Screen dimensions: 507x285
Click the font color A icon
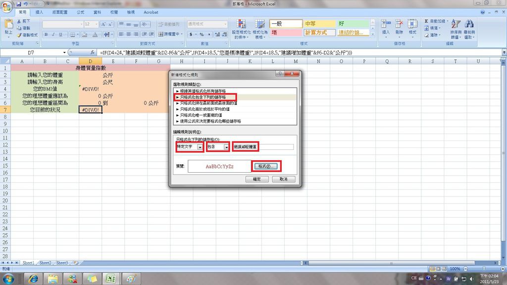(95, 35)
